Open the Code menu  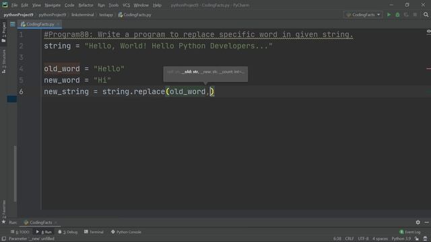click(x=69, y=5)
